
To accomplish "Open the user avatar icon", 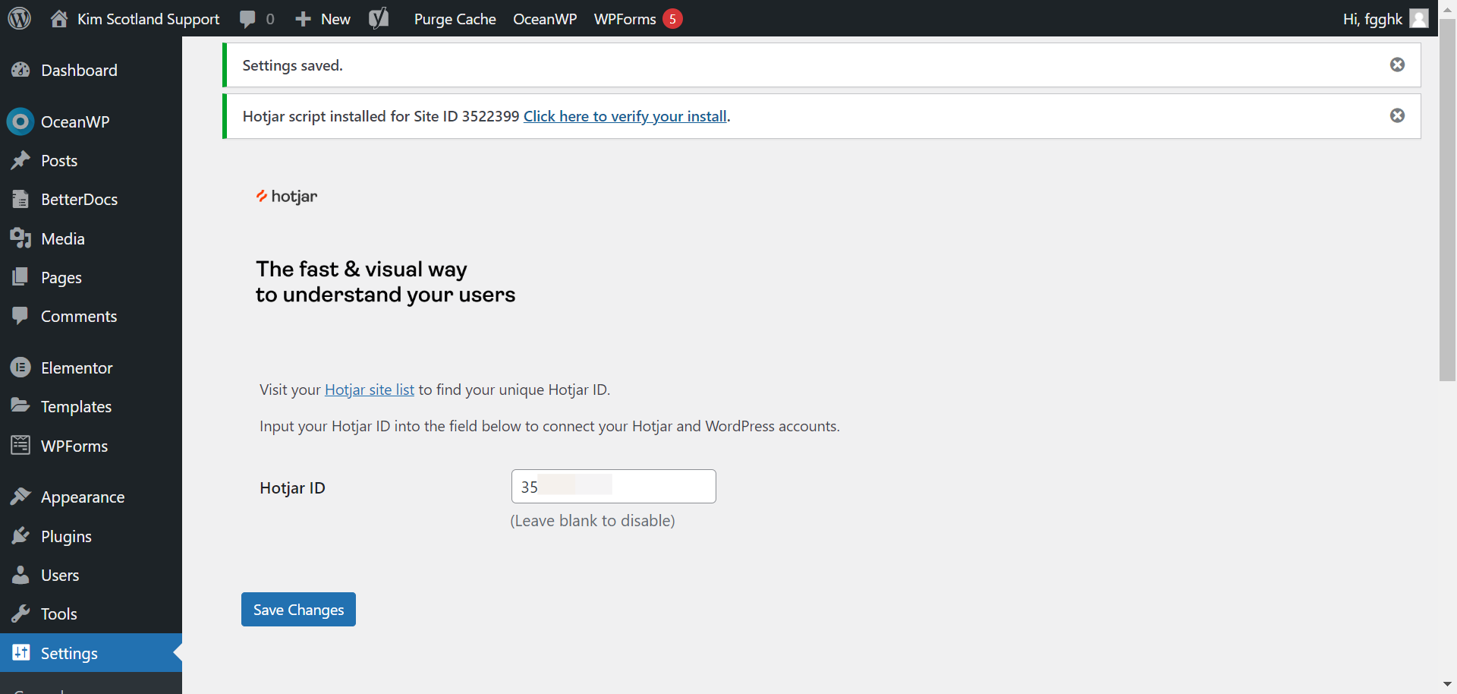I will coord(1419,18).
